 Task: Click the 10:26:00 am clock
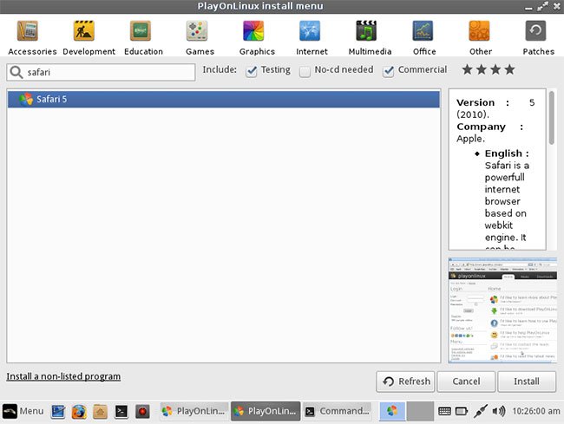(x=536, y=411)
